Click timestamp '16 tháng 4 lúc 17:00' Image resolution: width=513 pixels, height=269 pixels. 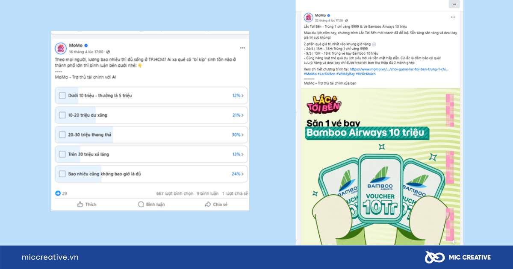(86, 52)
